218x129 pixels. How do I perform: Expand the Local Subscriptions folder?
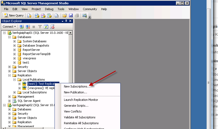pyautogui.click(x=14, y=92)
